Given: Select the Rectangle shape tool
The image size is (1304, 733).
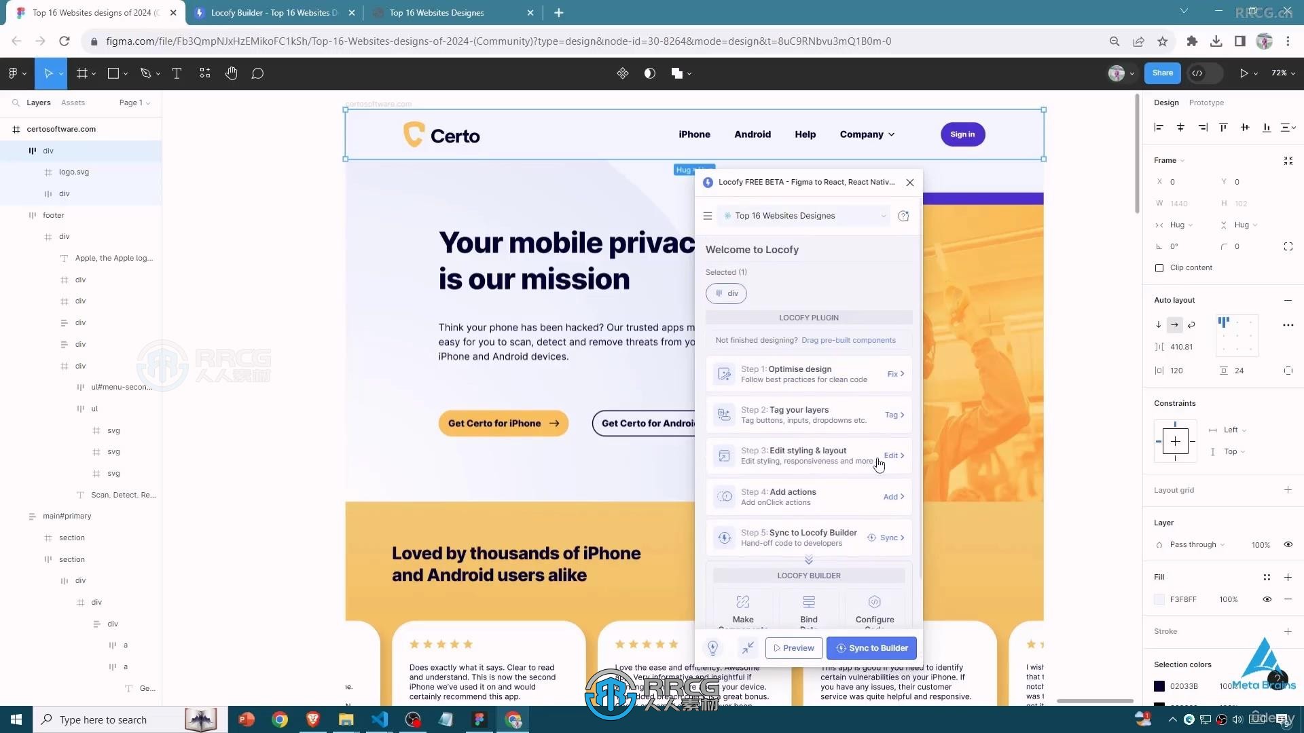Looking at the screenshot, I should tap(113, 73).
